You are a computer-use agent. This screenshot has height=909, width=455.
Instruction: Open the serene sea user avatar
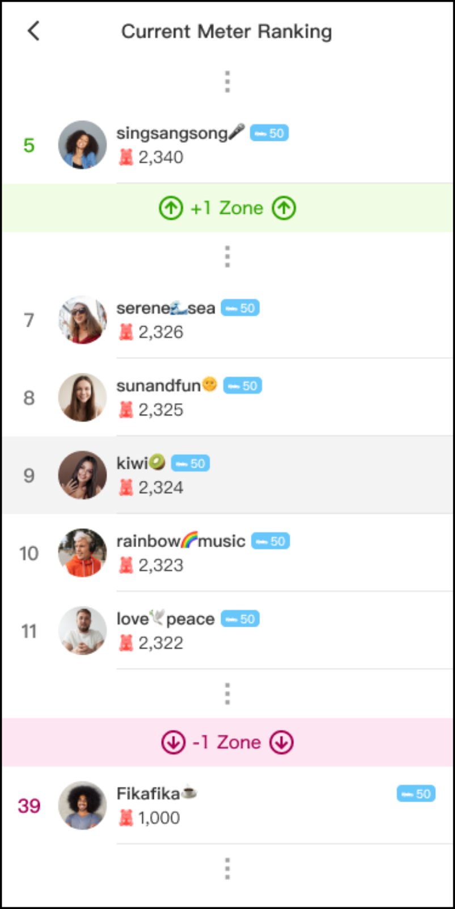click(x=82, y=320)
